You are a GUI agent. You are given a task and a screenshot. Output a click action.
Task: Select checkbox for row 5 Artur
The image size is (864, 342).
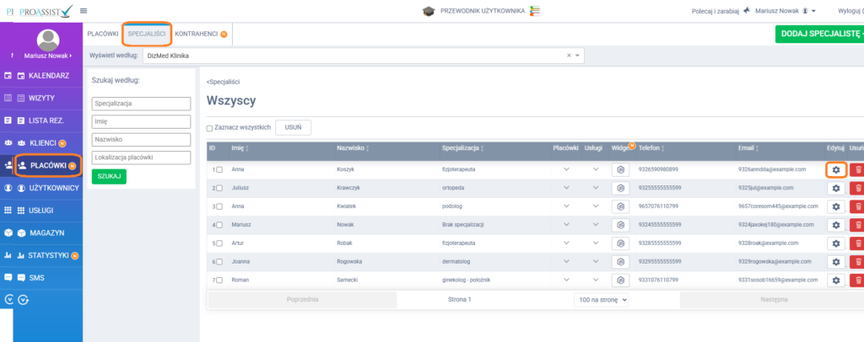219,243
